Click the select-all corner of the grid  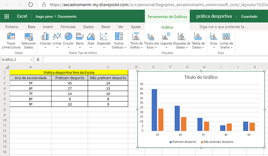pyautogui.click(x=7, y=67)
